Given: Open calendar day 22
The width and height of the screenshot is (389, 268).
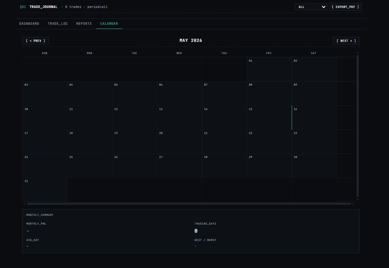Looking at the screenshot, I should pos(269,142).
